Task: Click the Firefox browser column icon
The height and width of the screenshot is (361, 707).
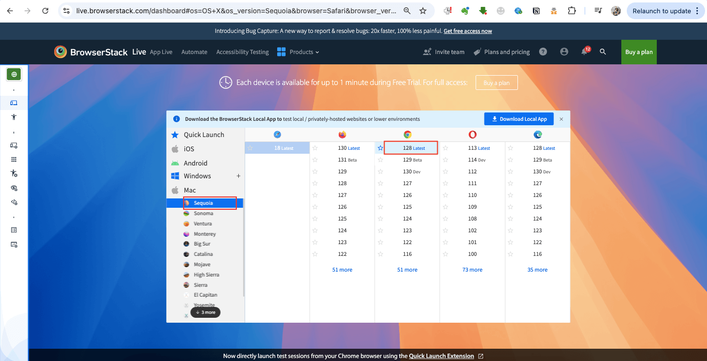Action: point(342,135)
